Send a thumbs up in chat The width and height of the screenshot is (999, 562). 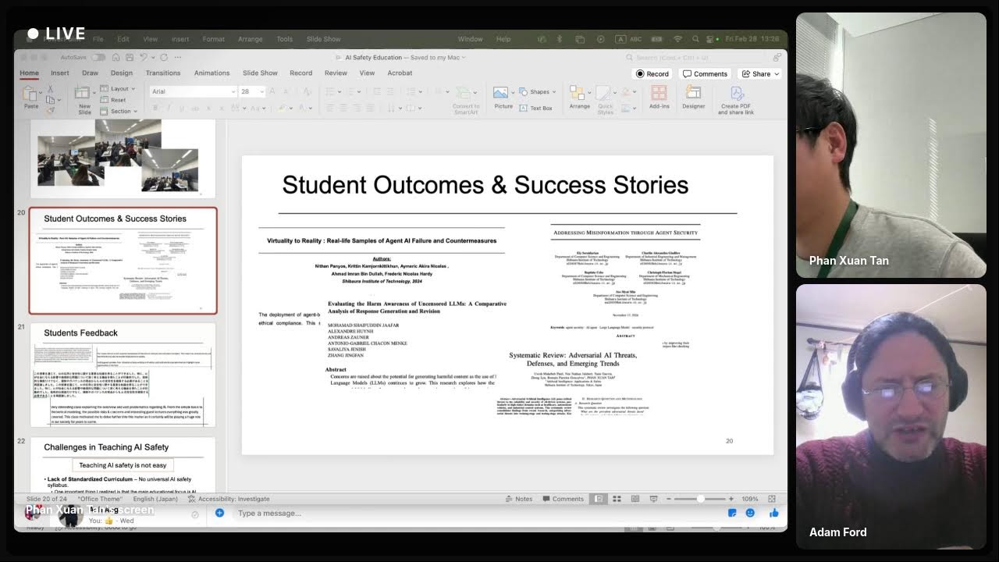773,513
